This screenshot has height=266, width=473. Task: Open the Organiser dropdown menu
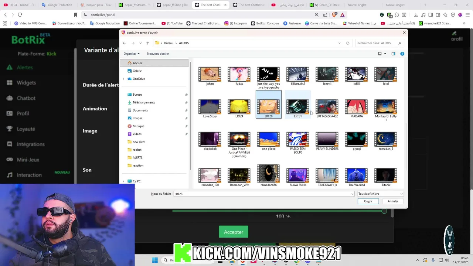(132, 54)
